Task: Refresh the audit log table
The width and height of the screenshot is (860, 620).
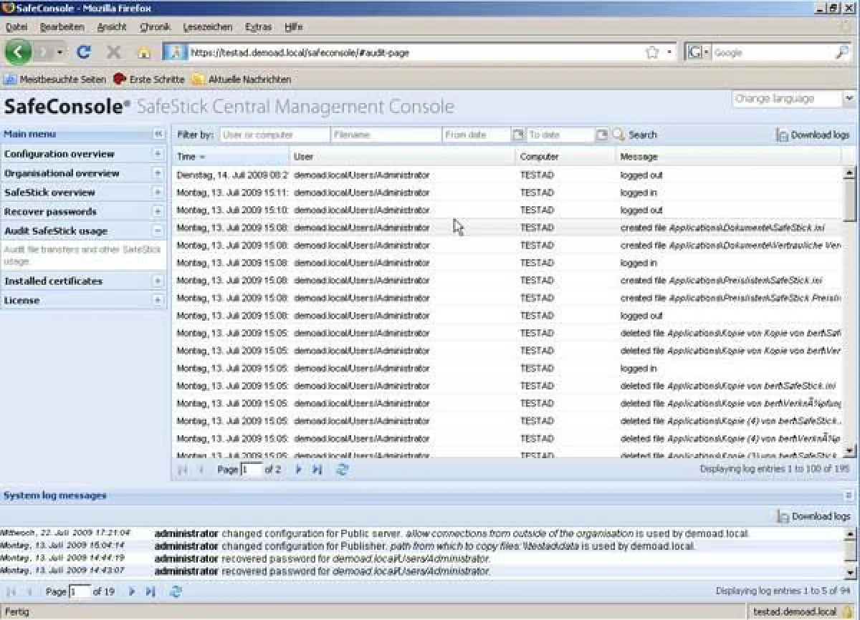Action: click(342, 470)
